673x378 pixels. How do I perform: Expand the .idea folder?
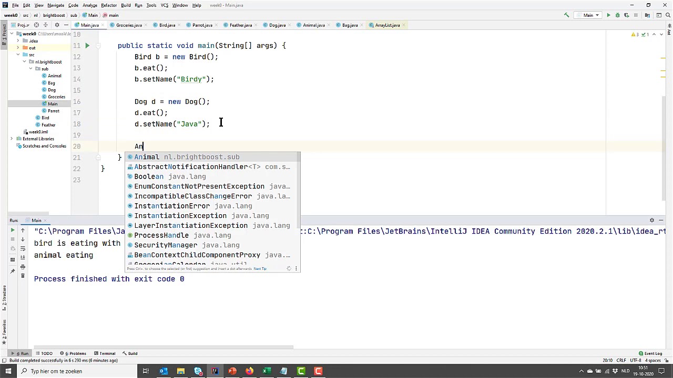pos(18,40)
